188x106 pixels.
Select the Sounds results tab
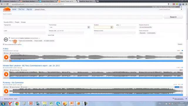[x=9, y=22]
